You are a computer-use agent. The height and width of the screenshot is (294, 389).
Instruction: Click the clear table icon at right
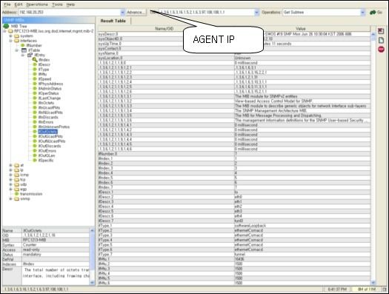coord(381,31)
